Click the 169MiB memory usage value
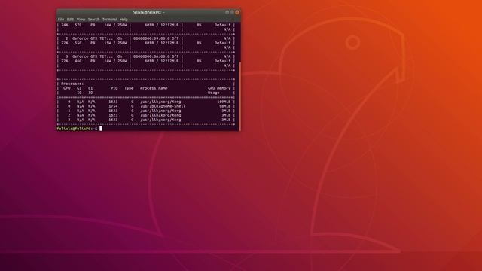The width and height of the screenshot is (482, 271). (x=224, y=102)
